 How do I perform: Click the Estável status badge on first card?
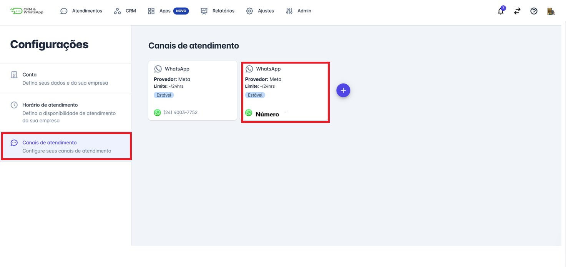[x=164, y=95]
